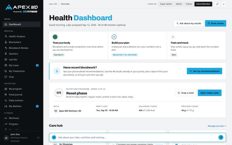Click the logout icon beside John Doe
232x145 pixels.
coord(38,137)
